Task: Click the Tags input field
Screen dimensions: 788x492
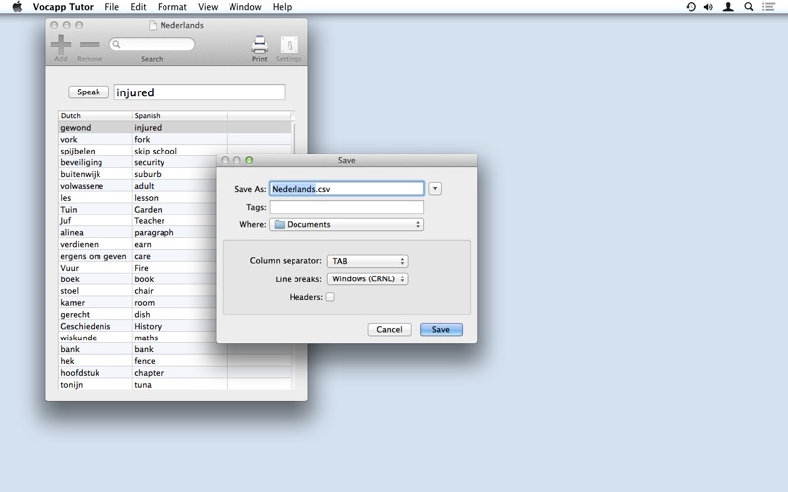Action: point(347,207)
